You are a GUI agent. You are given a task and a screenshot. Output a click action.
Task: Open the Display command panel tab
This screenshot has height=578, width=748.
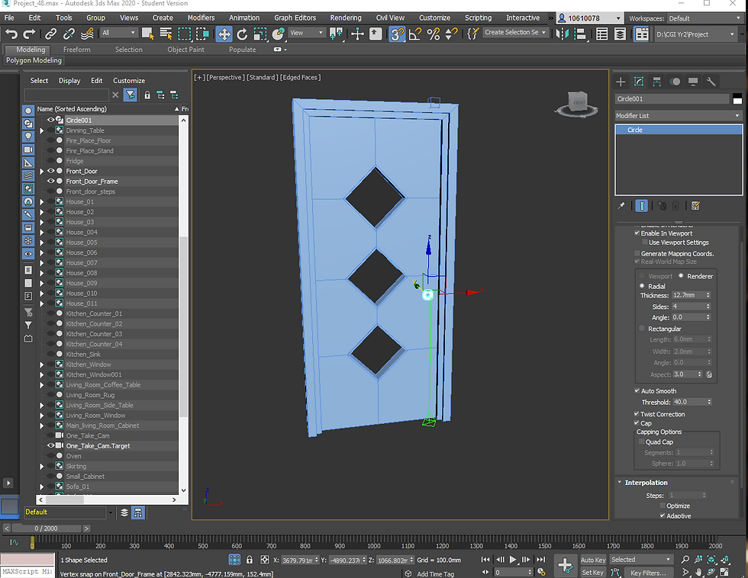pyautogui.click(x=693, y=82)
